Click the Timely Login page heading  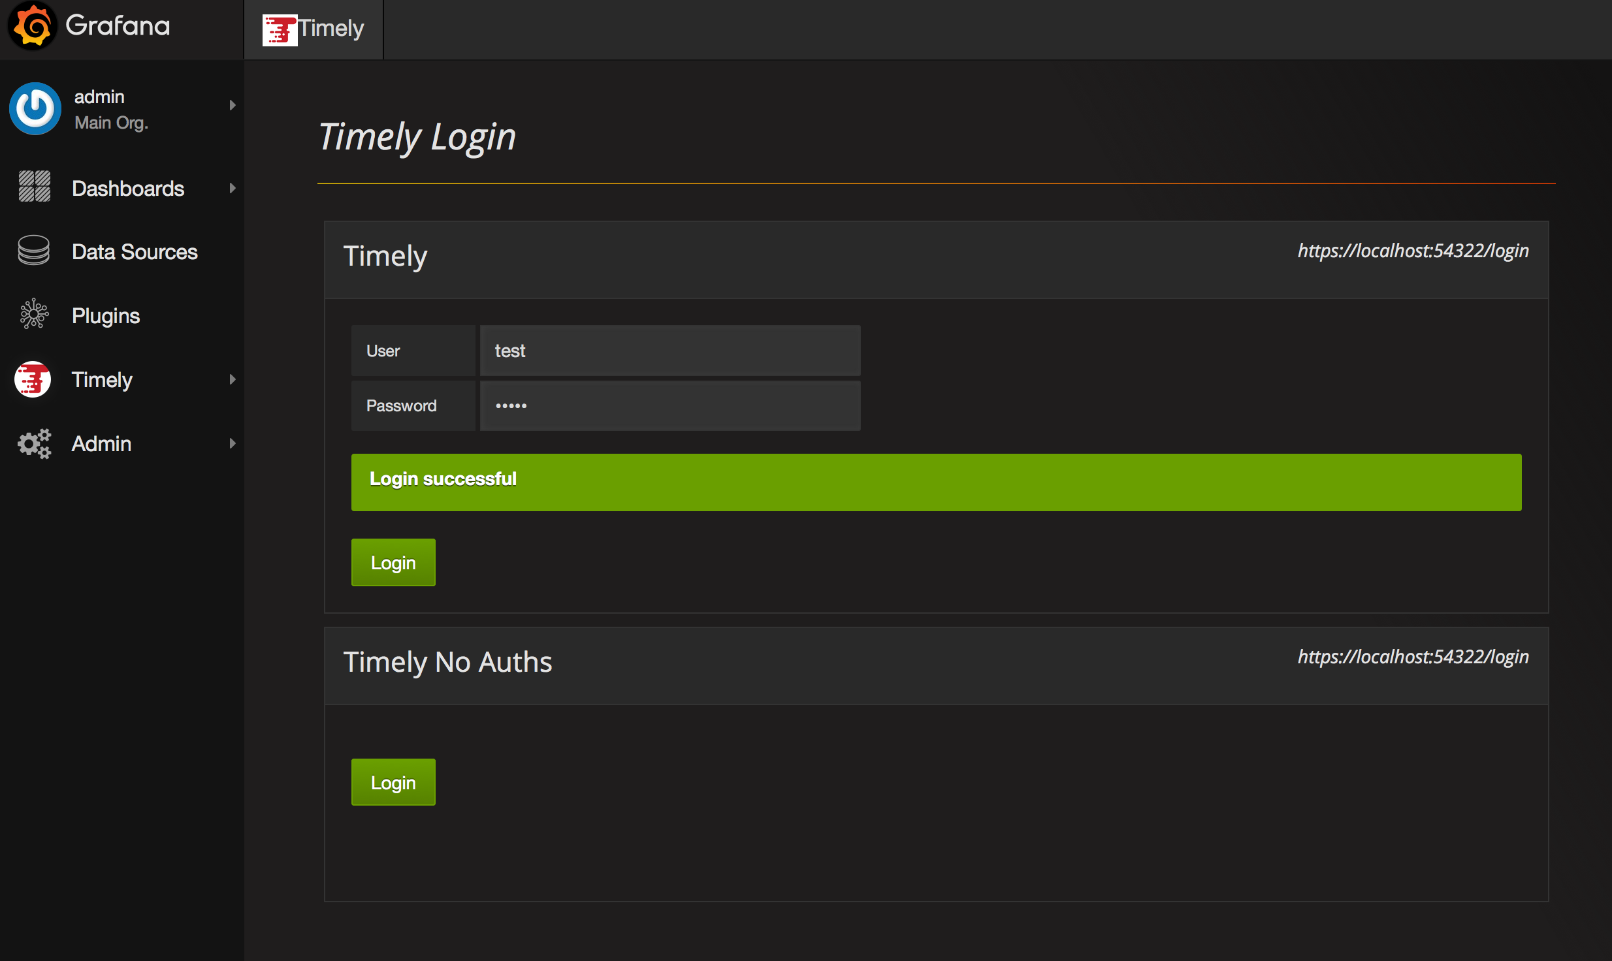tap(417, 138)
